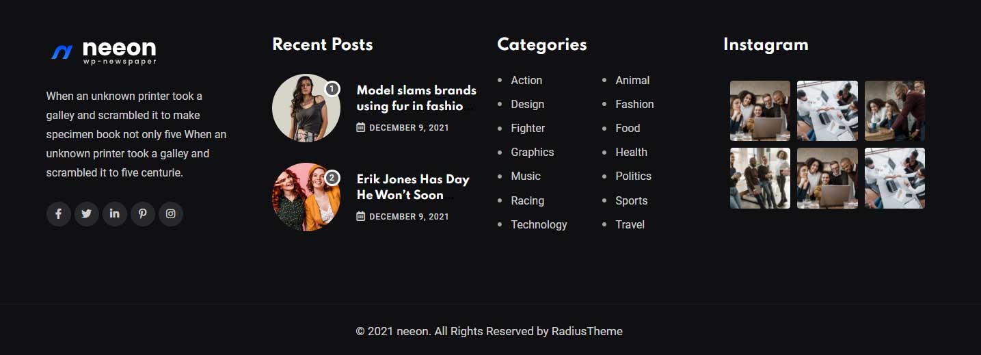Image resolution: width=981 pixels, height=355 pixels.
Task: Open the Graphics category link
Action: 532,152
